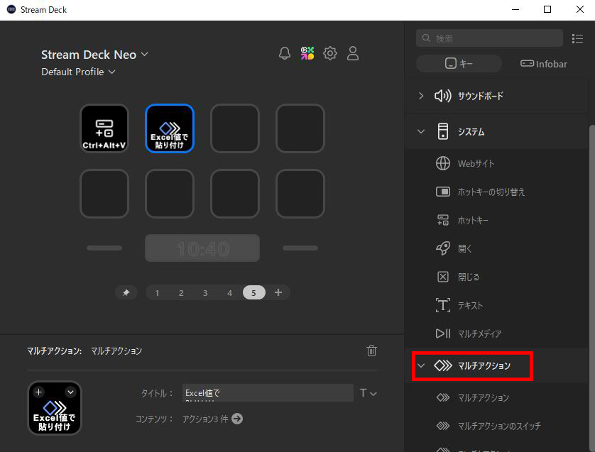This screenshot has width=595, height=452.
Task: Open the Default Profile dropdown
Action: pyautogui.click(x=78, y=72)
